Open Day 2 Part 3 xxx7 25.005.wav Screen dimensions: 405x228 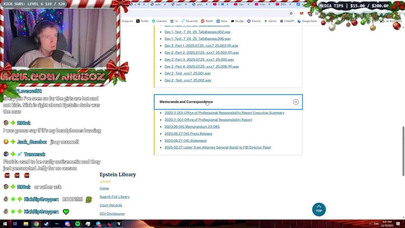point(199,60)
